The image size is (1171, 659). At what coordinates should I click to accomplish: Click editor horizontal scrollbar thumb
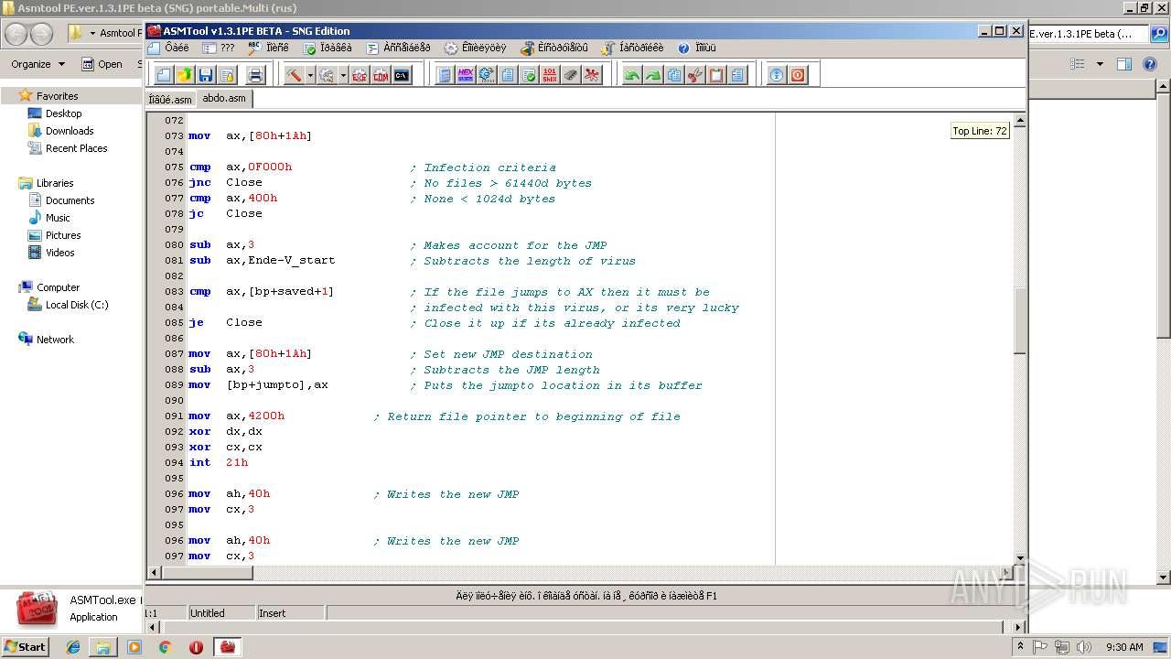pyautogui.click(x=208, y=573)
